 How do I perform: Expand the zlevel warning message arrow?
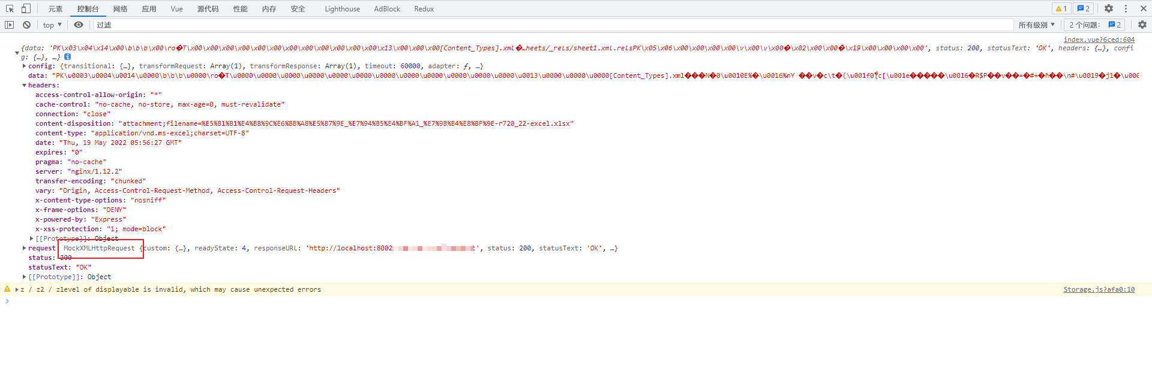[17, 289]
